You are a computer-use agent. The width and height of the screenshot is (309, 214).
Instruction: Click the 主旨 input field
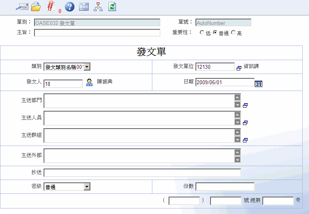click(97, 33)
